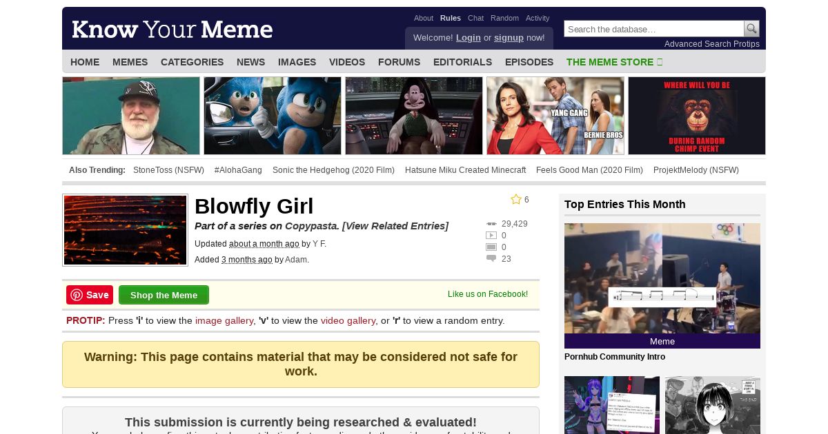Open trending StoneToss (NSFW) link
Viewport: 828px width, 434px height.
pyautogui.click(x=169, y=170)
